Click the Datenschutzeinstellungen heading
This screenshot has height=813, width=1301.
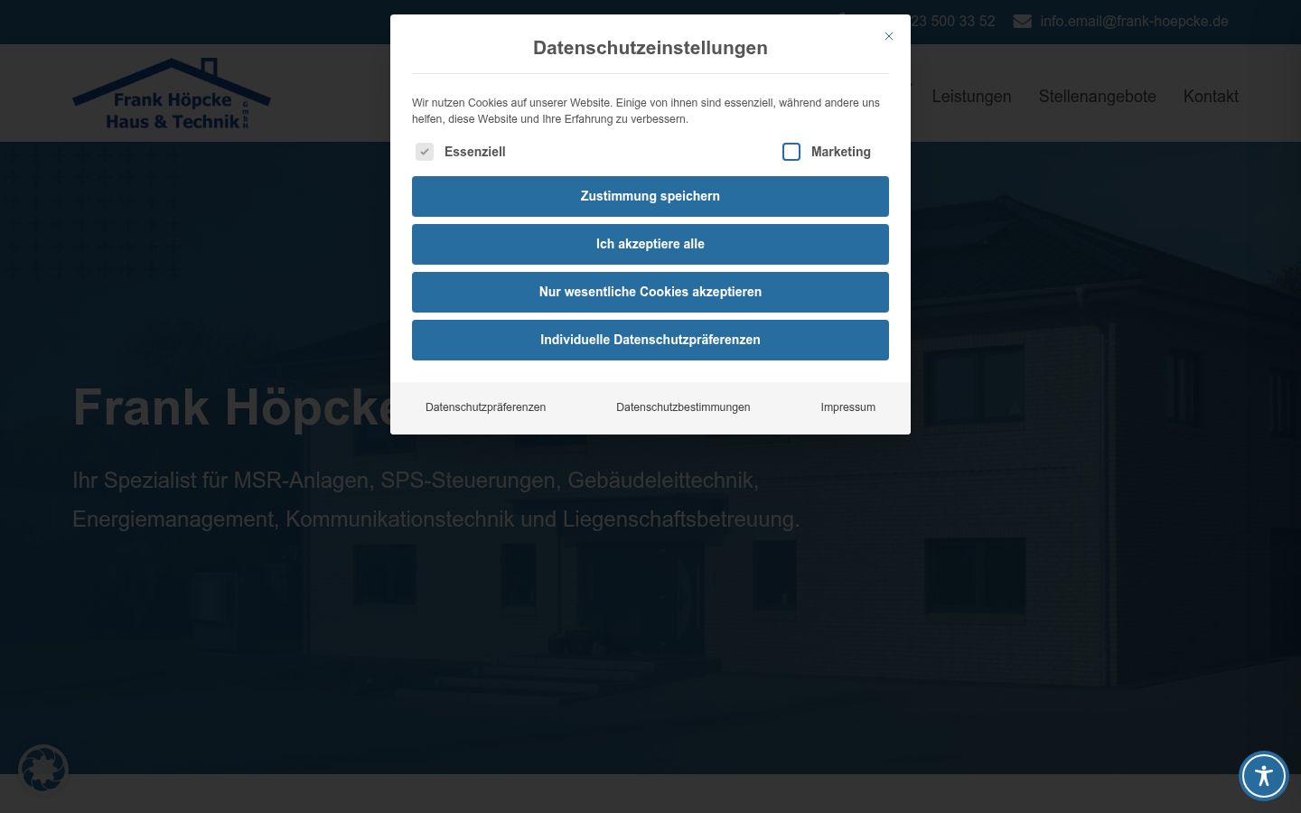pos(650,48)
